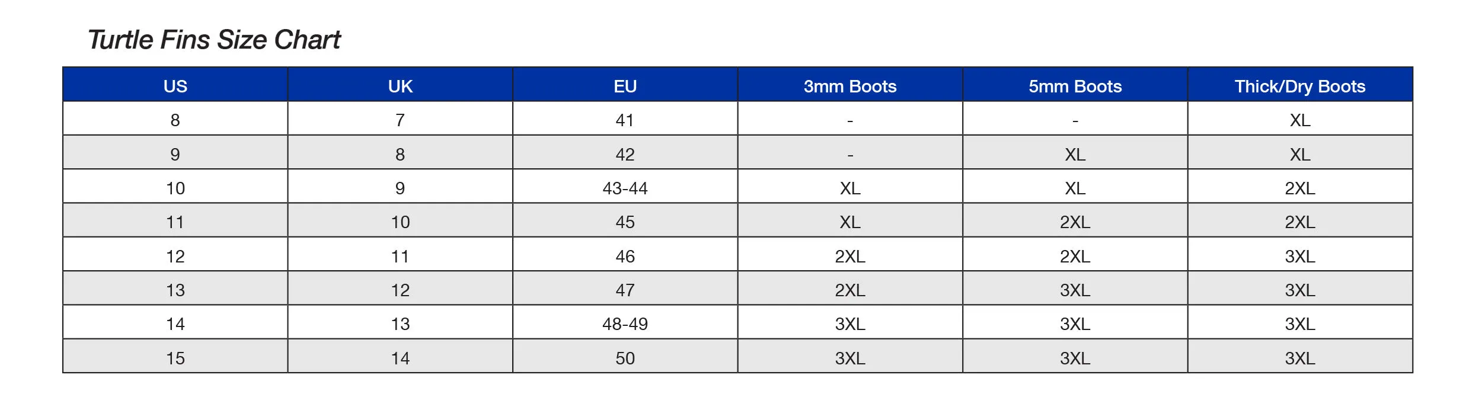1482x394 pixels.
Task: Click US size 15 cell
Action: coord(175,356)
